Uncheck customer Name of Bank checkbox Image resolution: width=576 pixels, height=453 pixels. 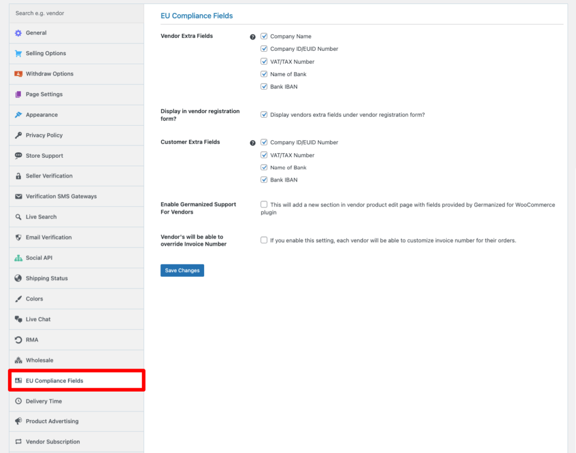point(264,167)
